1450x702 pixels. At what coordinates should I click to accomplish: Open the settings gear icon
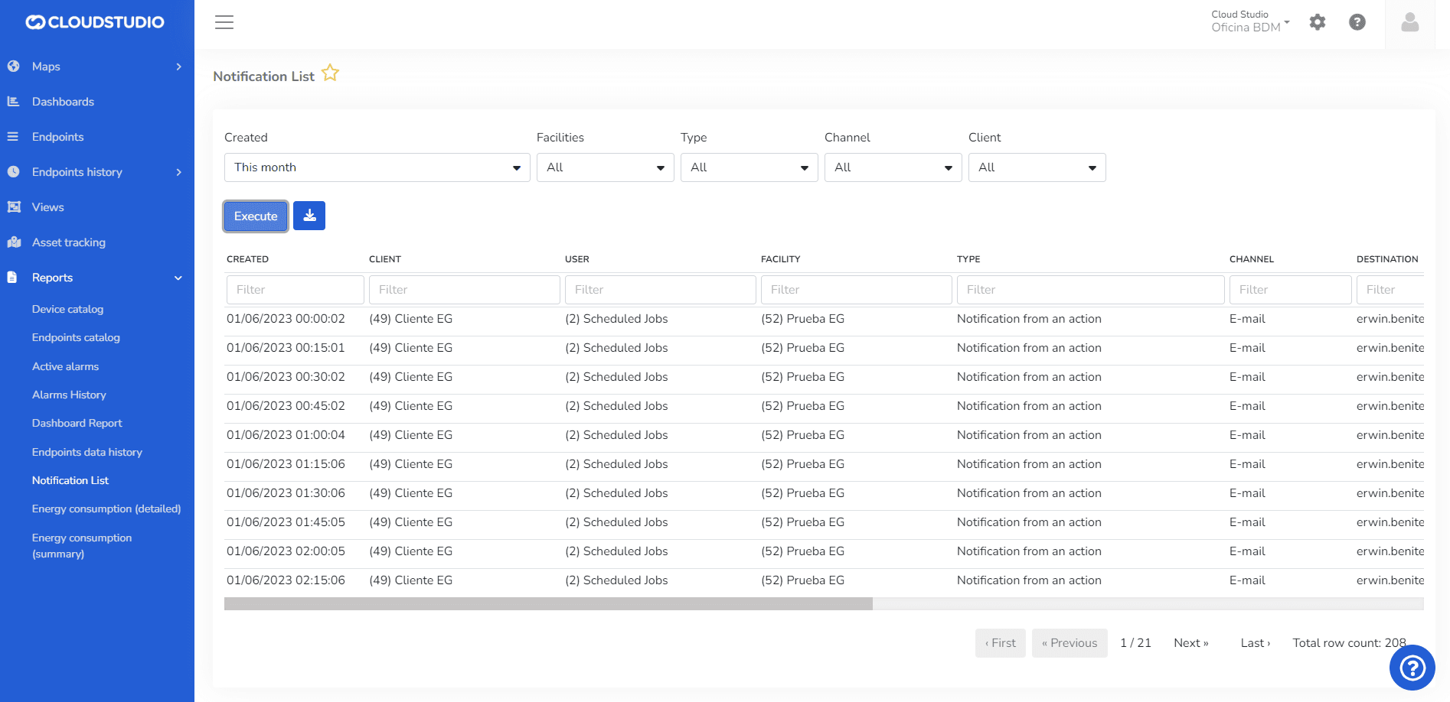[x=1317, y=22]
